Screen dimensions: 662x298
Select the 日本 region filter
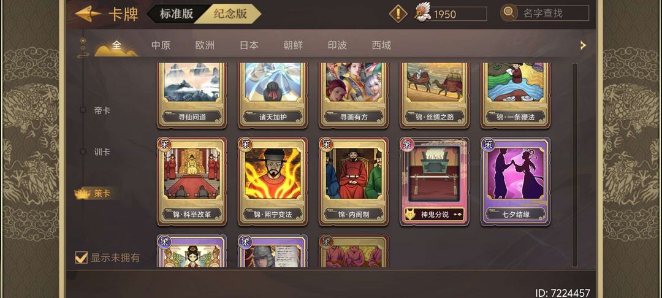pos(249,45)
